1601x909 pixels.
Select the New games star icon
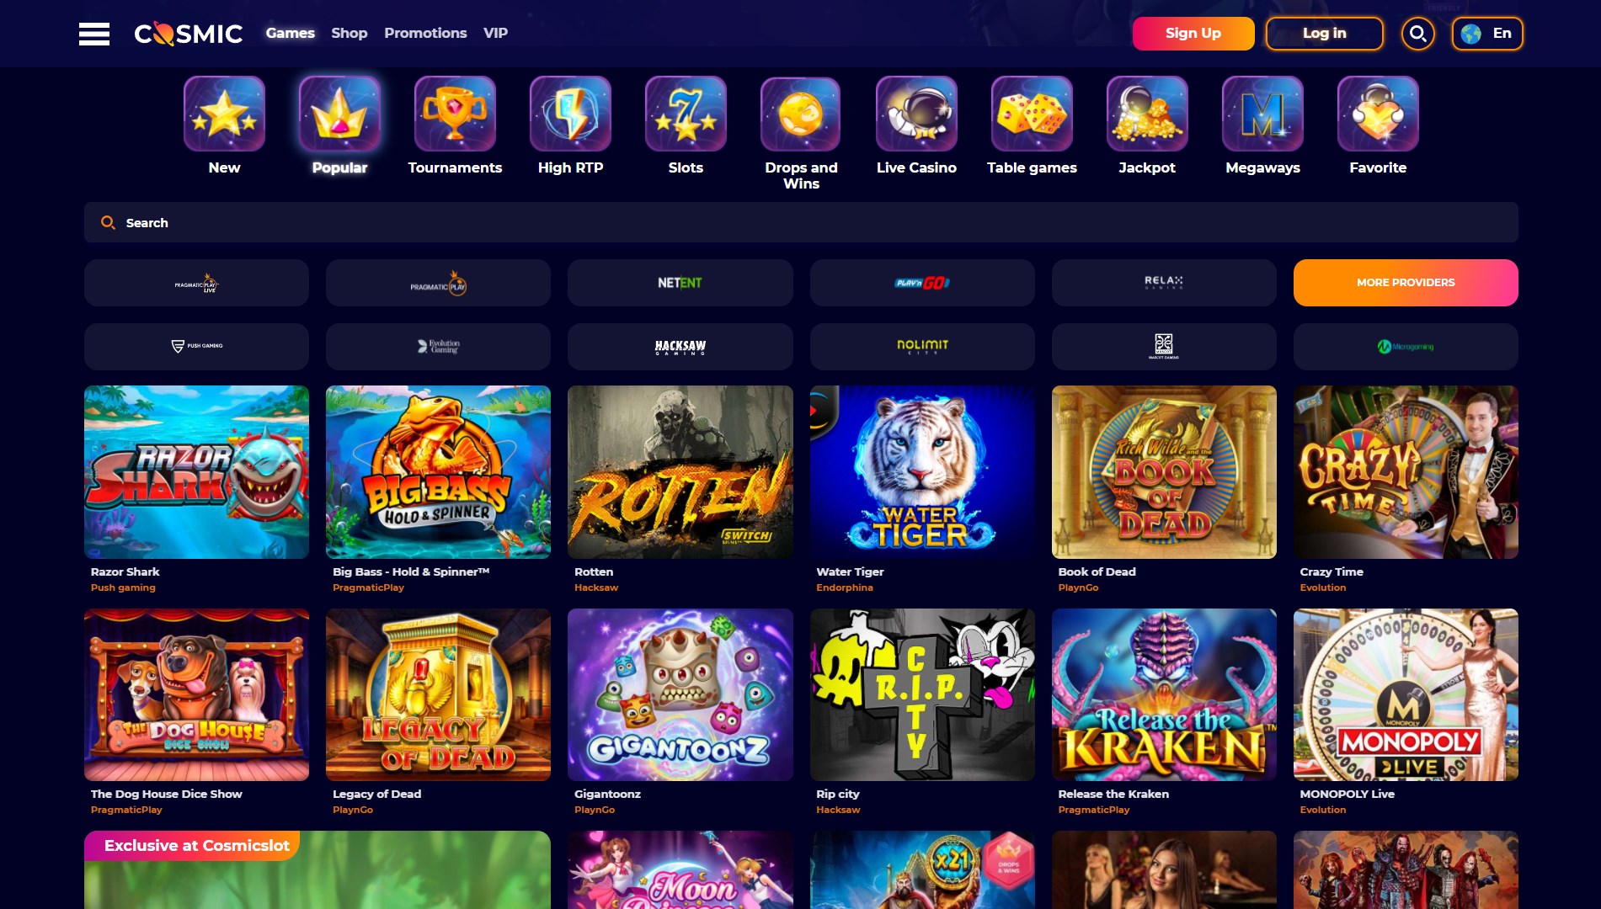click(x=224, y=114)
